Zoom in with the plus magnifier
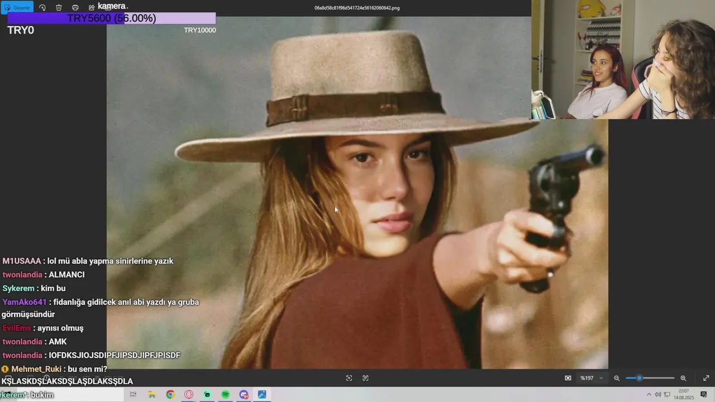Image resolution: width=715 pixels, height=402 pixels. [683, 378]
